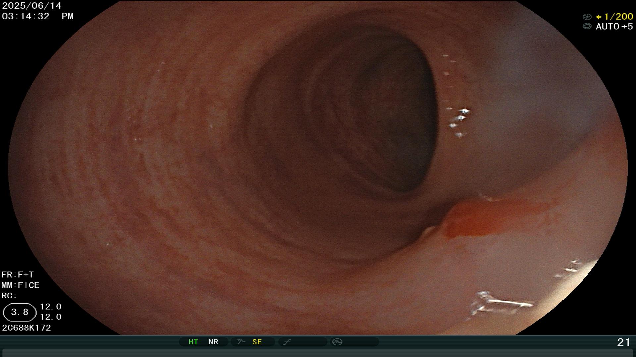Image resolution: width=636 pixels, height=357 pixels.
Task: Click the tone curve icon in the empty pill
Action: [287, 342]
